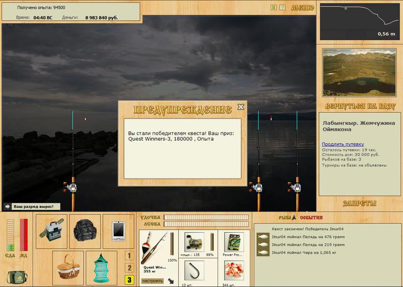
Task: Click the depth profile chart showing 0,56 m
Action: (x=360, y=22)
